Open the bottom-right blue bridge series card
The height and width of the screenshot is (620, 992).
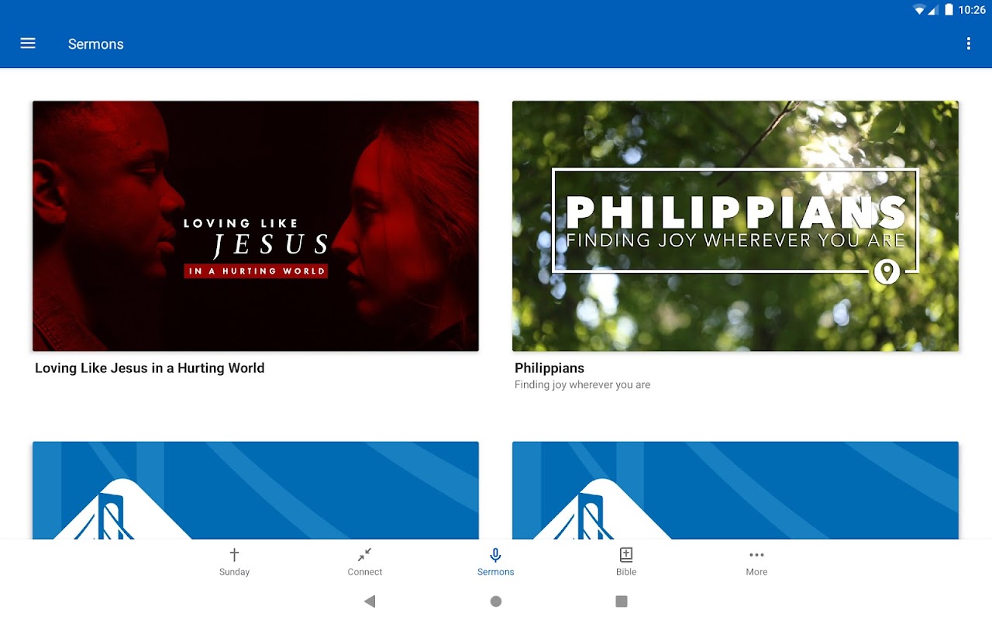tap(735, 490)
